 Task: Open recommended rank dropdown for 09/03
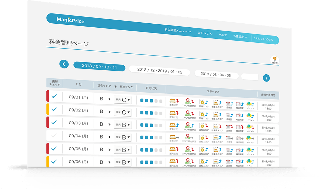click(123, 125)
